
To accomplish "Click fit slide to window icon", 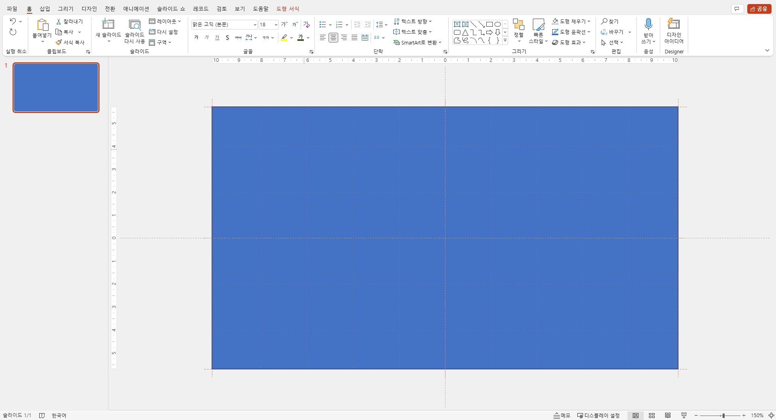I will [x=771, y=416].
